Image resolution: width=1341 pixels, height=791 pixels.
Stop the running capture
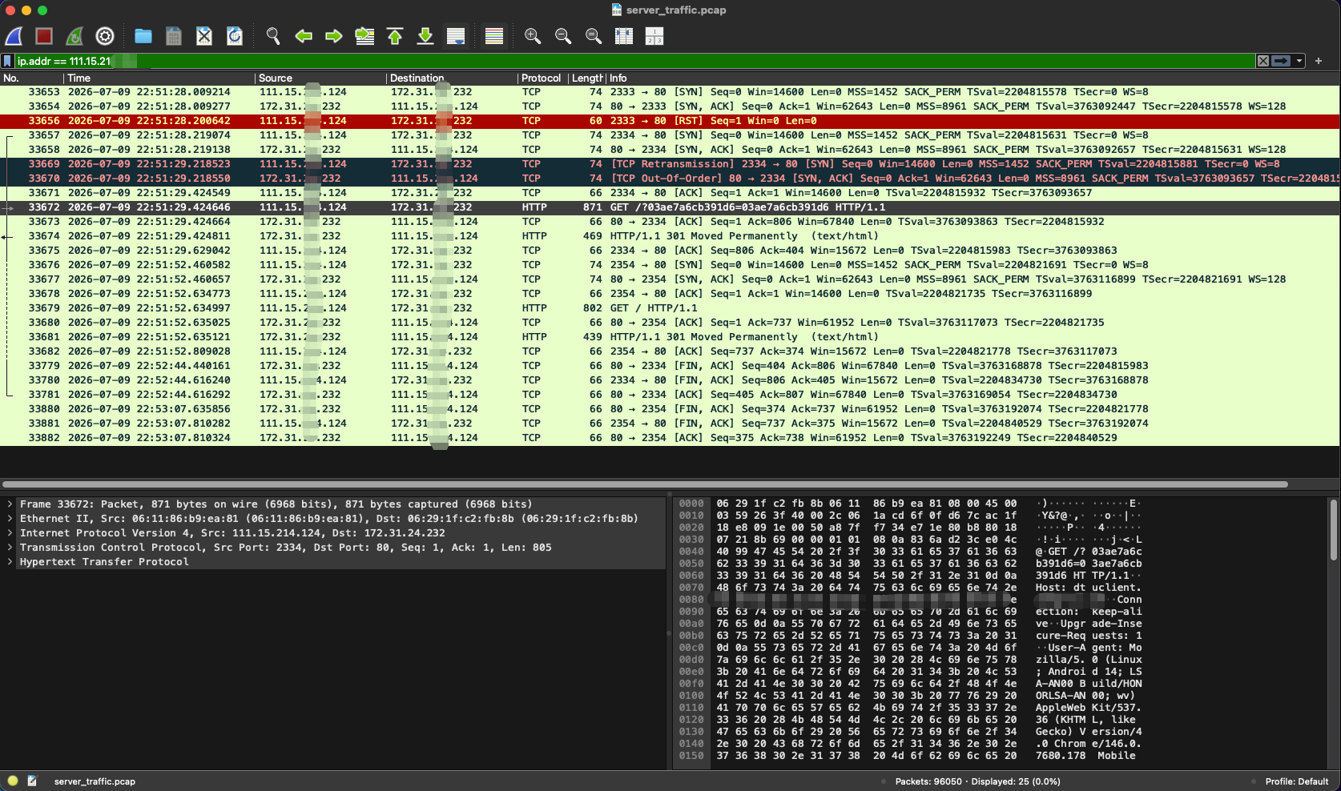44,36
